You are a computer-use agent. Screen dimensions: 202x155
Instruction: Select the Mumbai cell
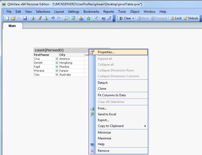pos(72,67)
